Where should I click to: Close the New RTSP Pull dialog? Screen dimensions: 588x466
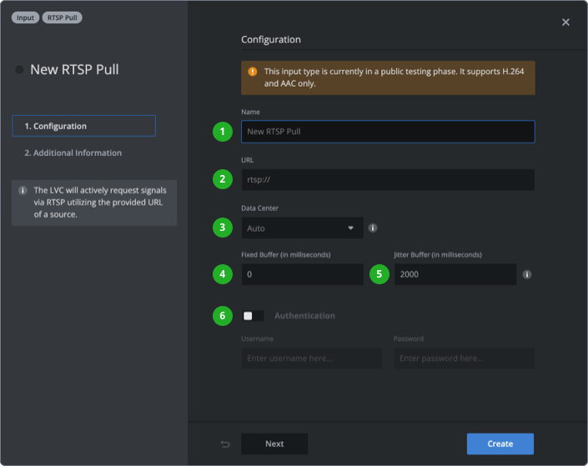[565, 23]
